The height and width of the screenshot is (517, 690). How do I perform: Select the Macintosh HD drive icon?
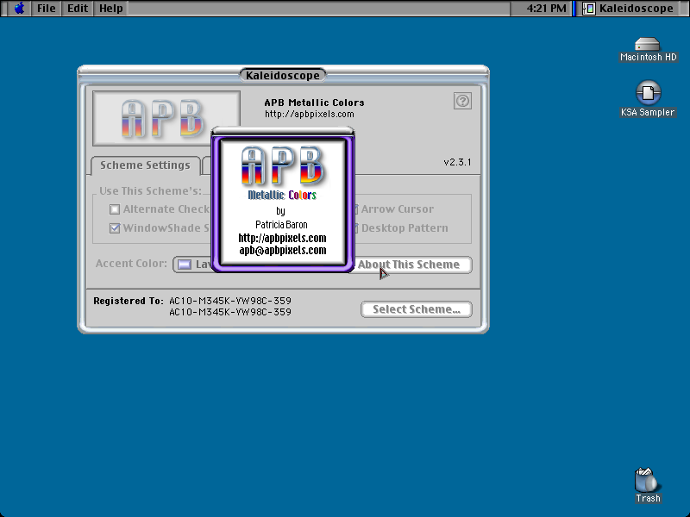(x=648, y=50)
